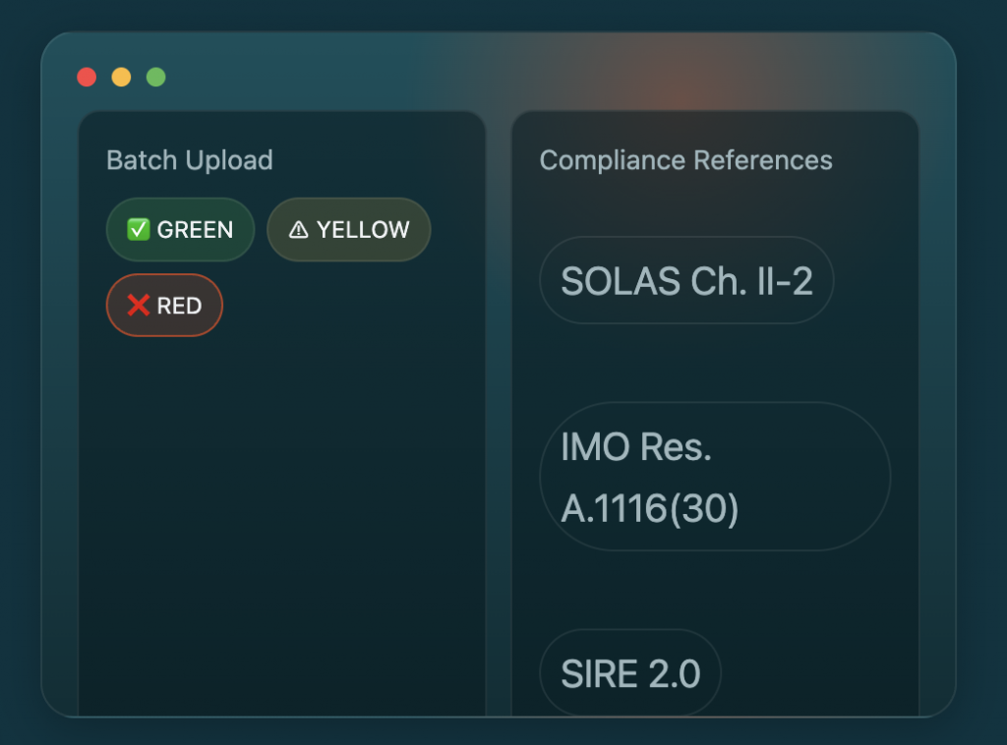Open the IMO Res. A.1116(30) reference
1007x745 pixels.
click(x=714, y=477)
